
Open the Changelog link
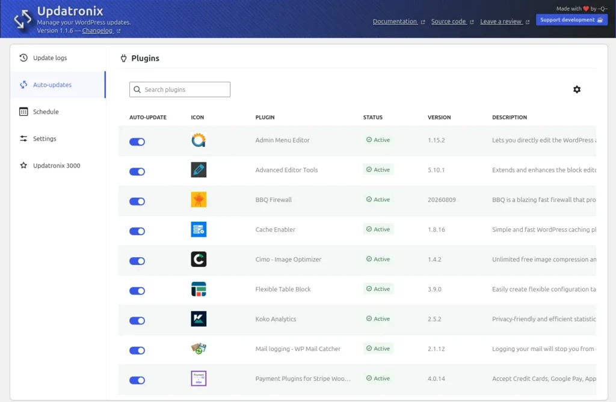click(97, 31)
